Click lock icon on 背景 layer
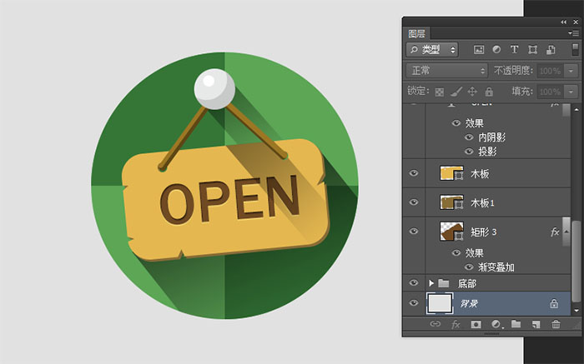This screenshot has height=364, width=584. click(554, 304)
